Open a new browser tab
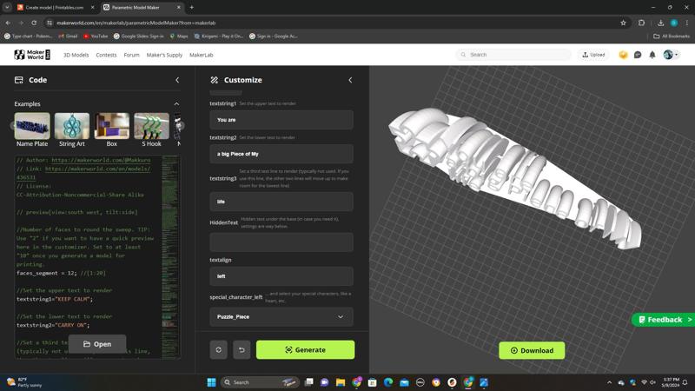Viewport: 695px width, 391px height. [x=191, y=8]
